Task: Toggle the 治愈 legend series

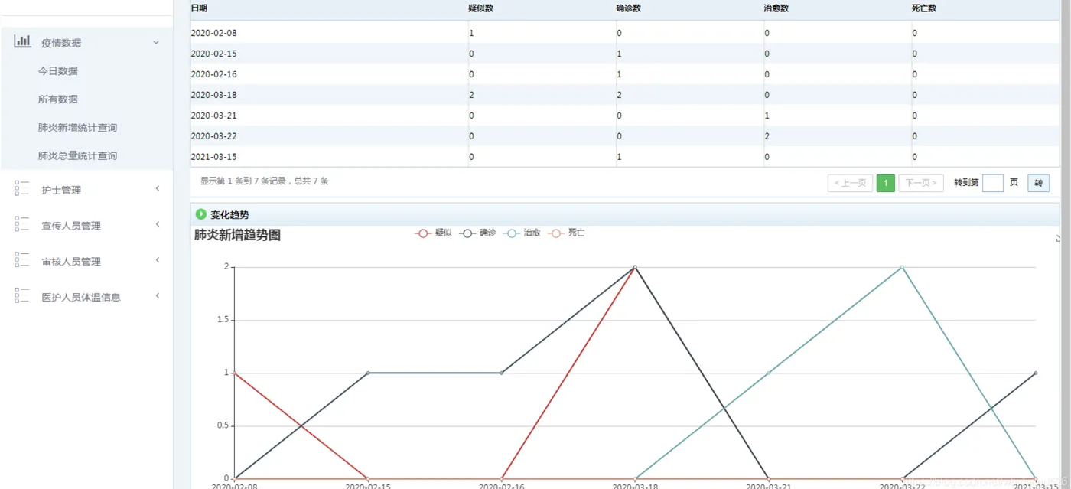Action: (522, 233)
